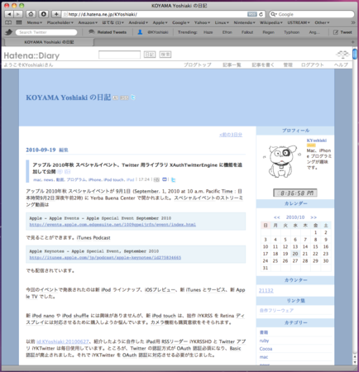
Task: Open the USTREAM bookmarks menu
Action: [x=299, y=22]
